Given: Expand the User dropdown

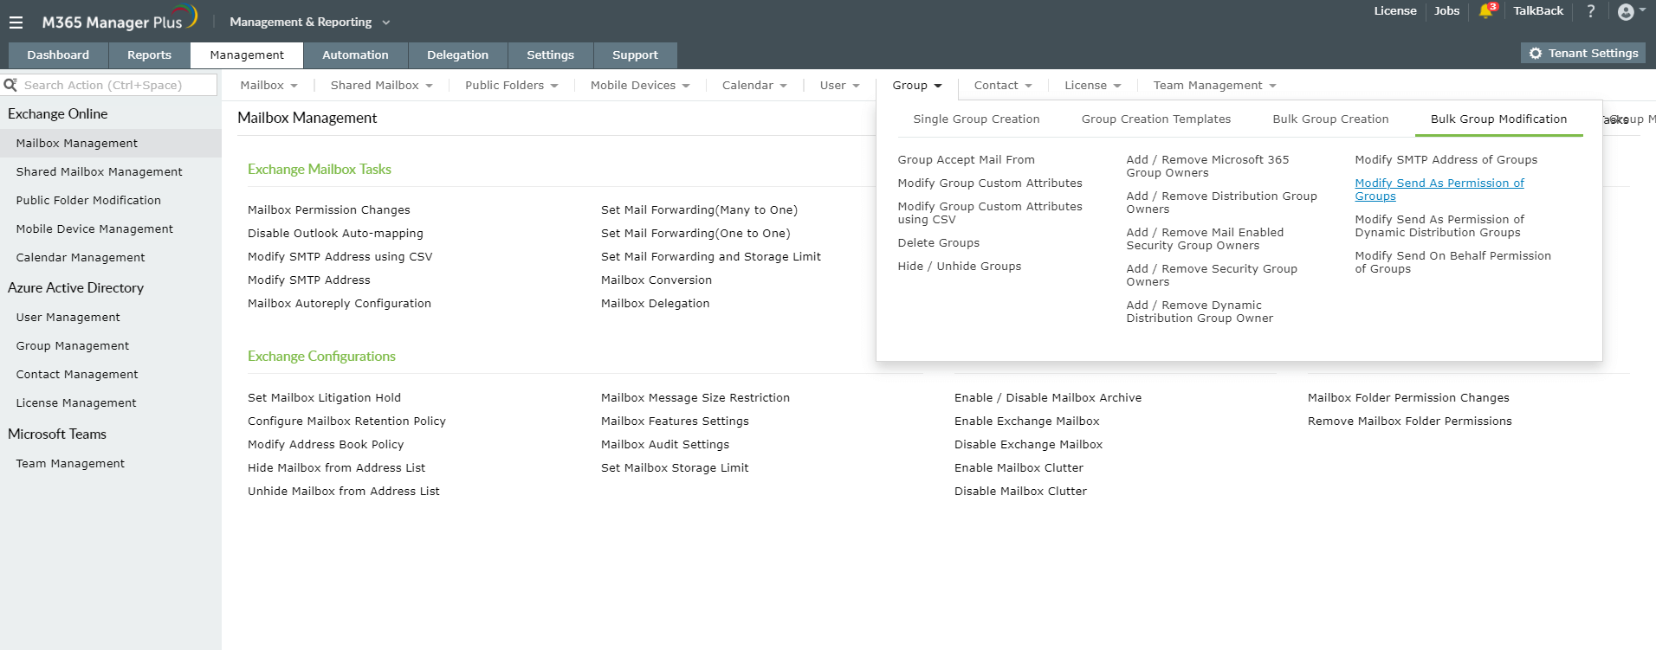Looking at the screenshot, I should (x=840, y=86).
